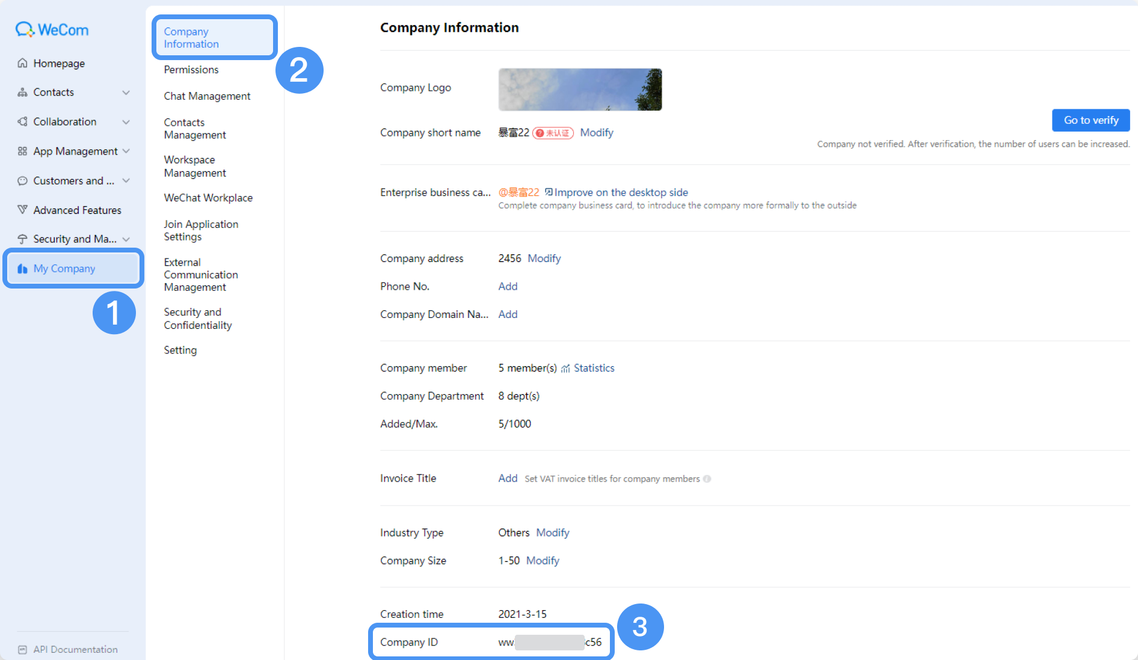Click the Contacts org-chart icon
The height and width of the screenshot is (660, 1138).
pyautogui.click(x=22, y=92)
